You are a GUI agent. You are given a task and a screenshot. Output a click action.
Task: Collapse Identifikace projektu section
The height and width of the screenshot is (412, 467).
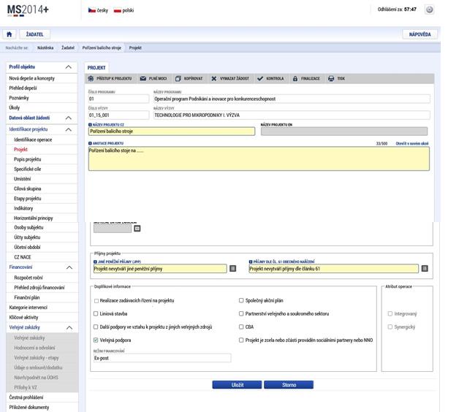tap(69, 129)
